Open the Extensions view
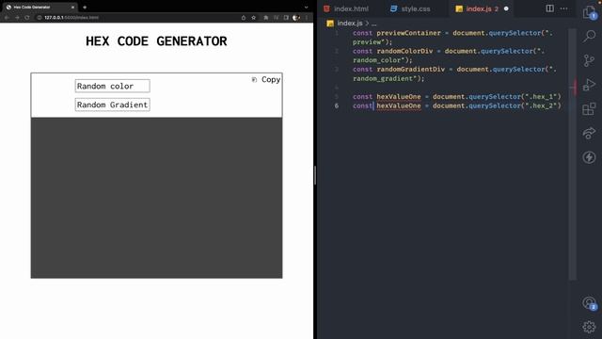 [589, 109]
